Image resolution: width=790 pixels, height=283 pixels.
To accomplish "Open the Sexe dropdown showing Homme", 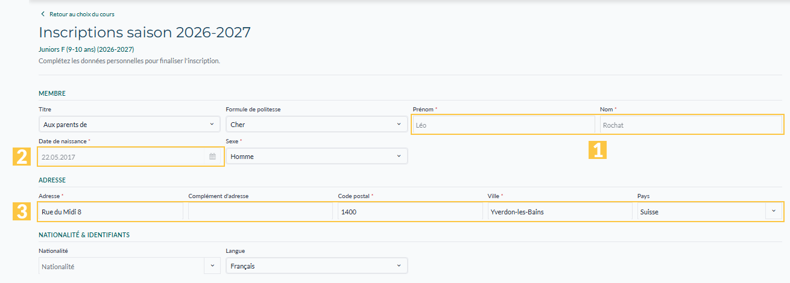I will (317, 157).
